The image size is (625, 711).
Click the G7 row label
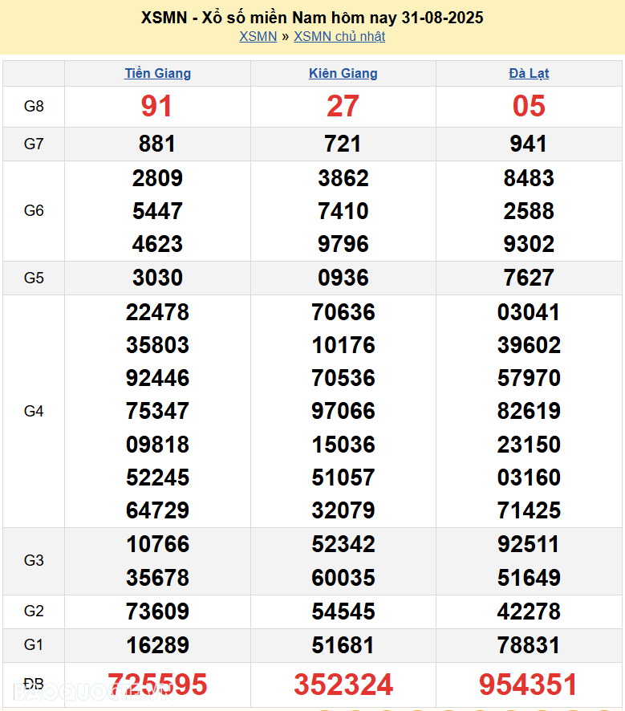[x=34, y=144]
